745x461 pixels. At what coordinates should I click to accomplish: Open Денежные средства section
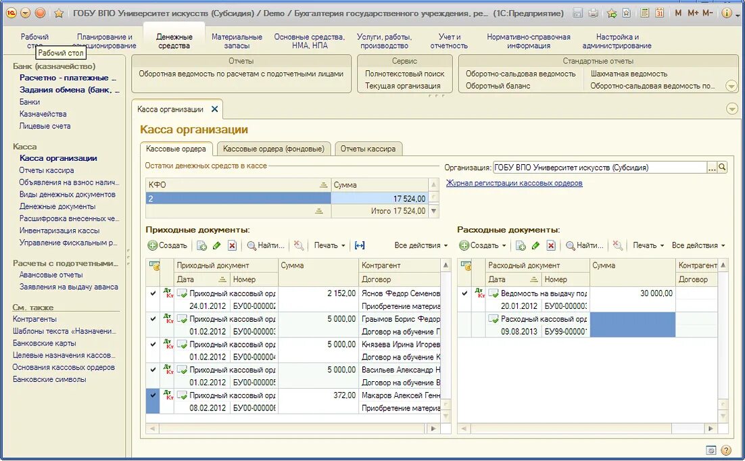click(x=174, y=41)
